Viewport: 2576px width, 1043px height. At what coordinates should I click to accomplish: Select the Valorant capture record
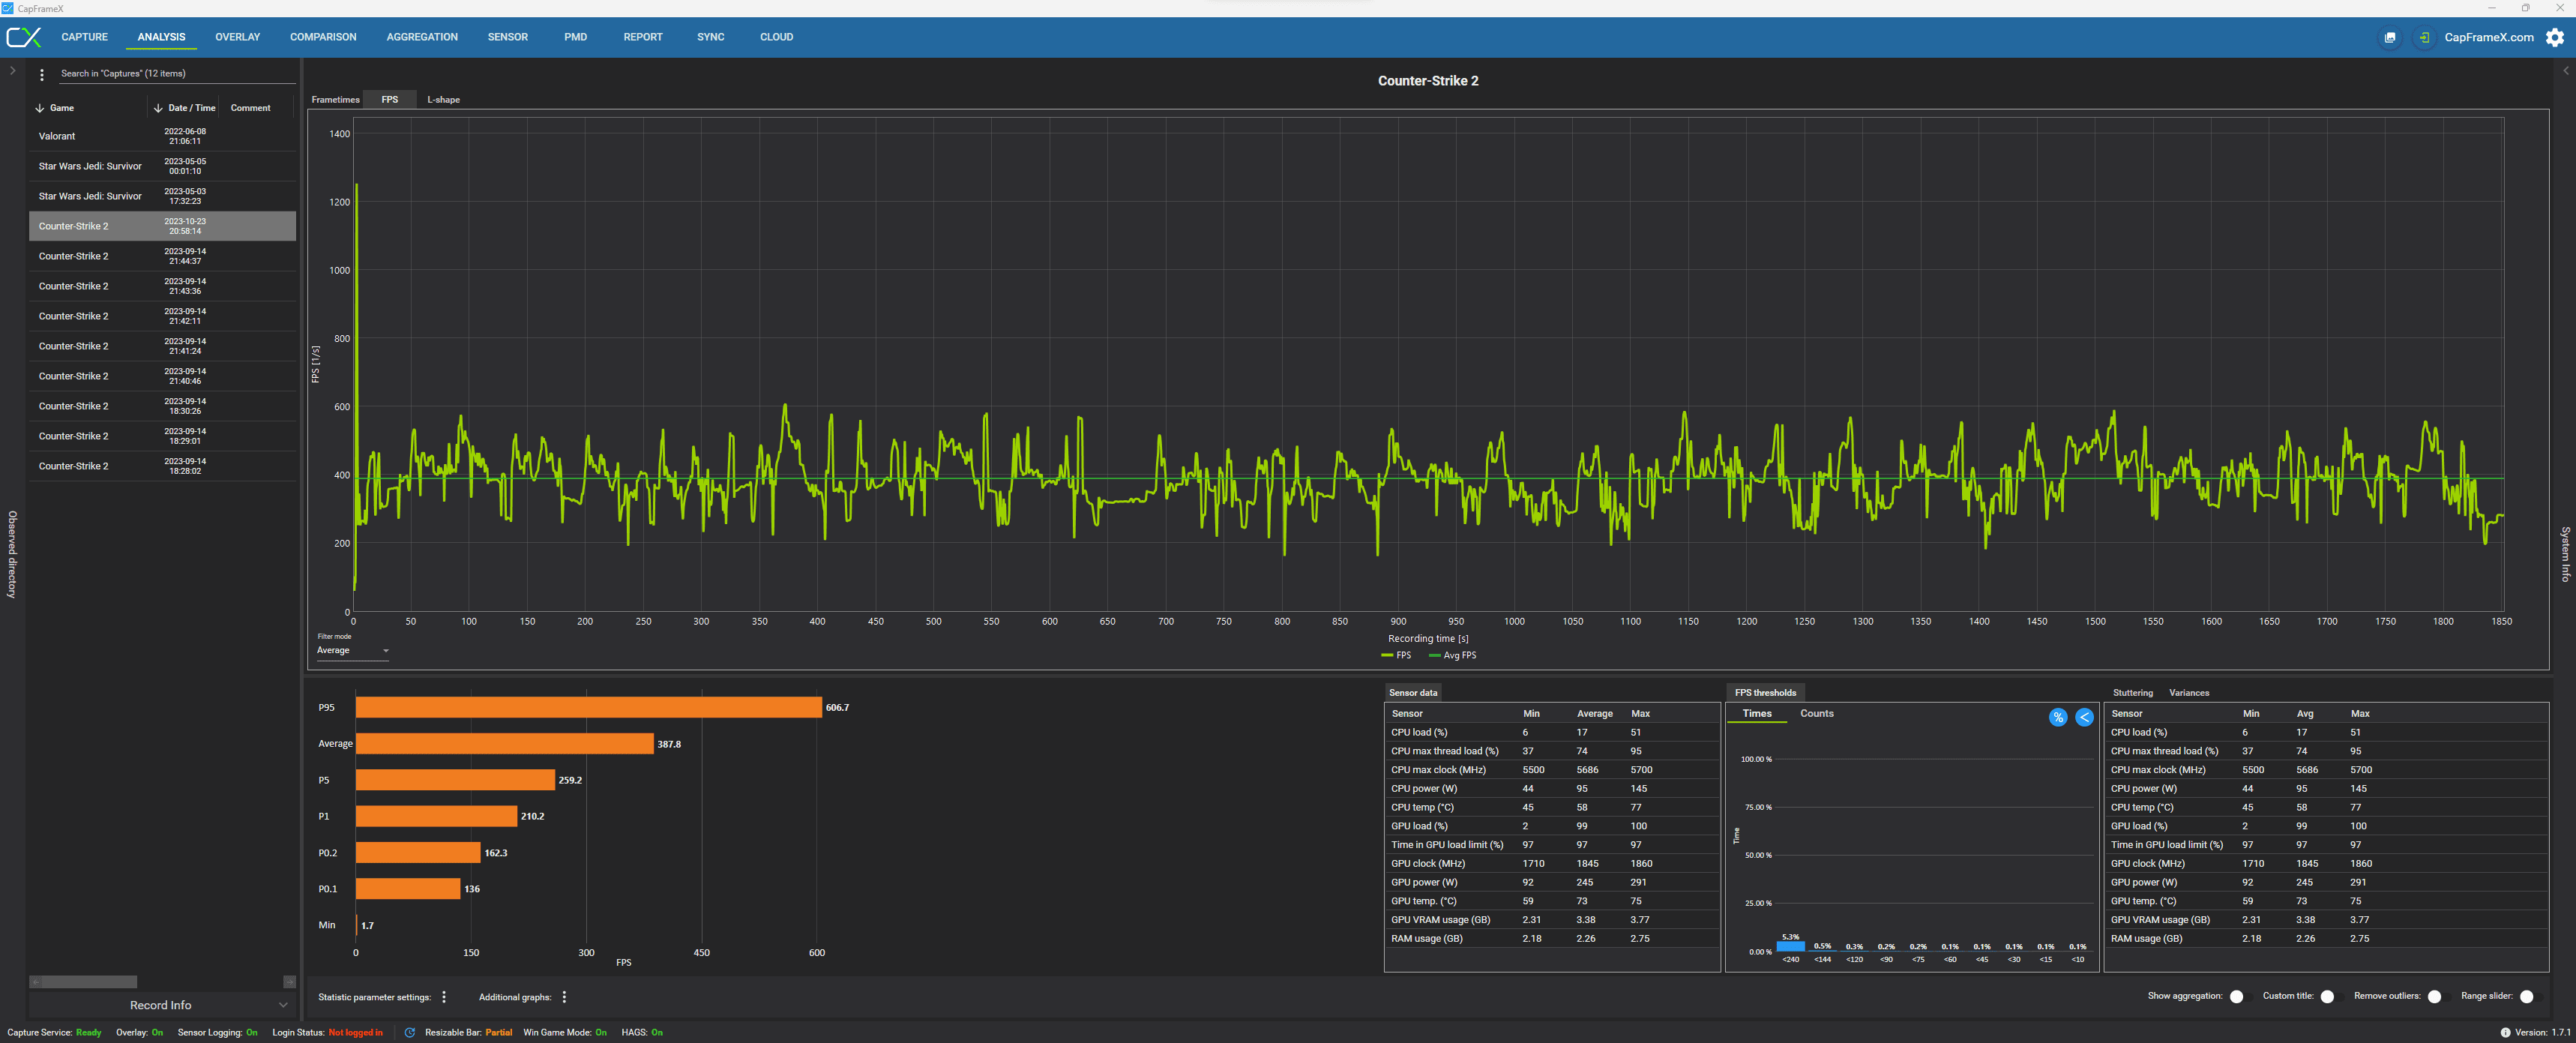pos(162,136)
